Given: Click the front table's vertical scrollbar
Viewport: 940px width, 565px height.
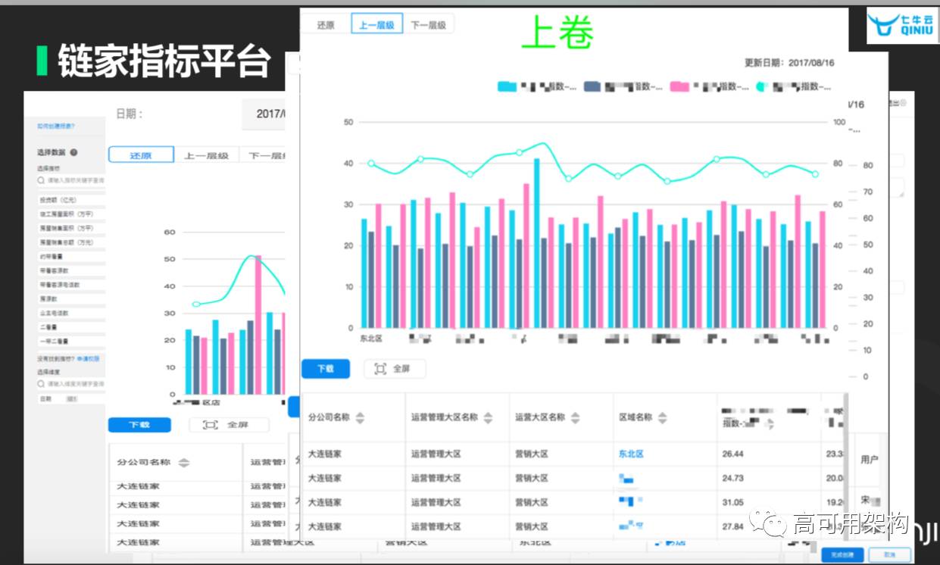Looking at the screenshot, I should 845,467.
